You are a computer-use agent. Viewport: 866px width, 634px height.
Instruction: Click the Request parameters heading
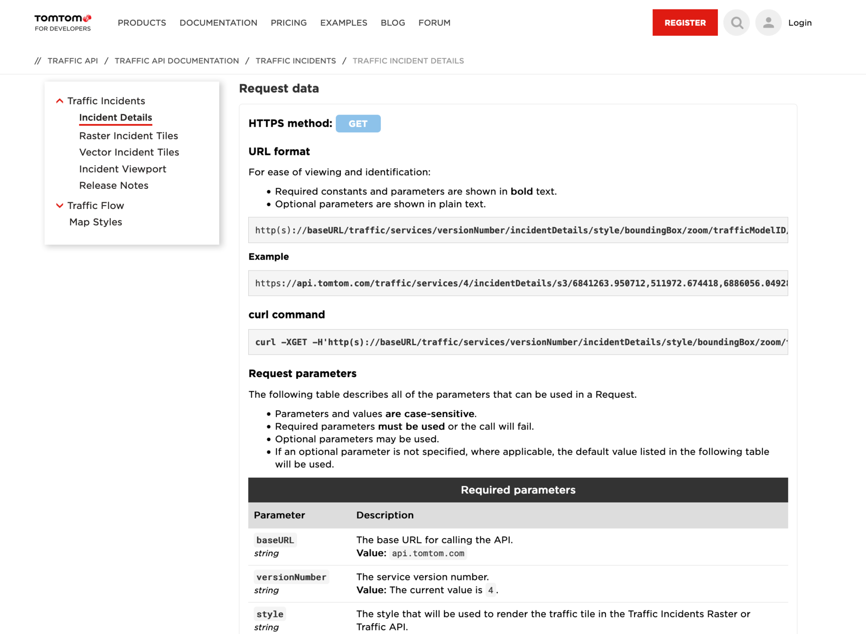303,373
